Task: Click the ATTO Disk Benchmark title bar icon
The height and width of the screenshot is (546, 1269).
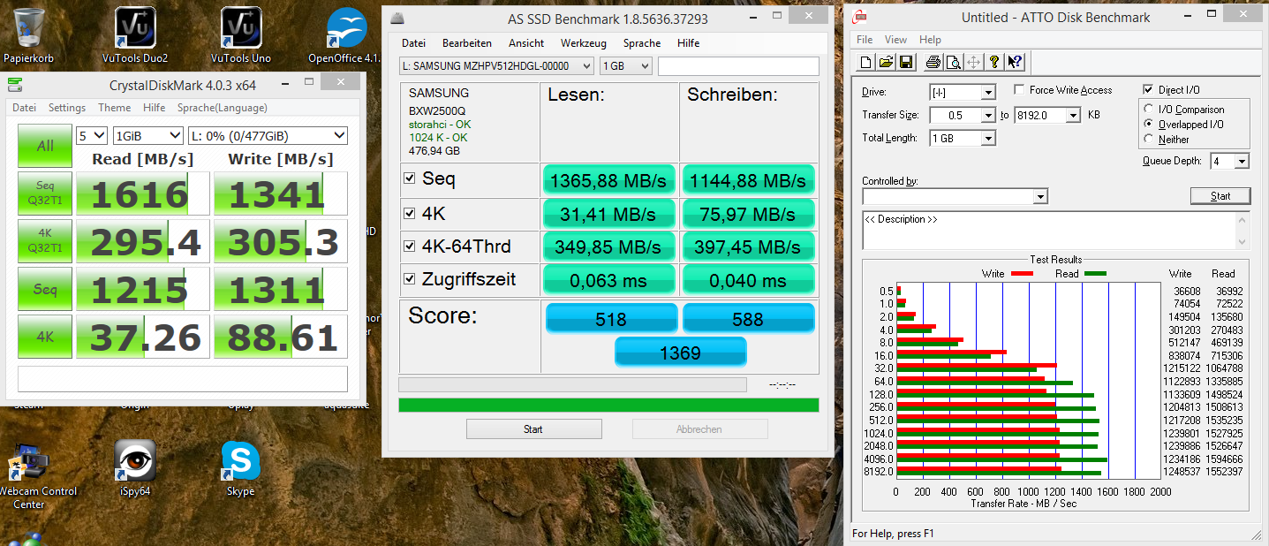Action: tap(861, 18)
